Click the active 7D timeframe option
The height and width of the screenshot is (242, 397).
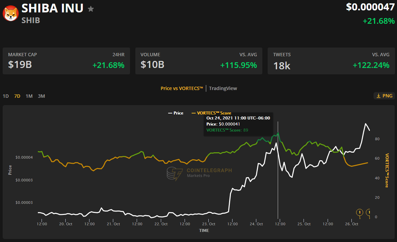coord(17,96)
